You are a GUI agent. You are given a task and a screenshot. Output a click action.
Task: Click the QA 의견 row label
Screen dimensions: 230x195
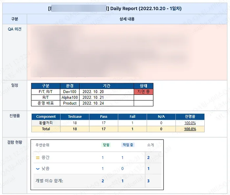point(15,29)
